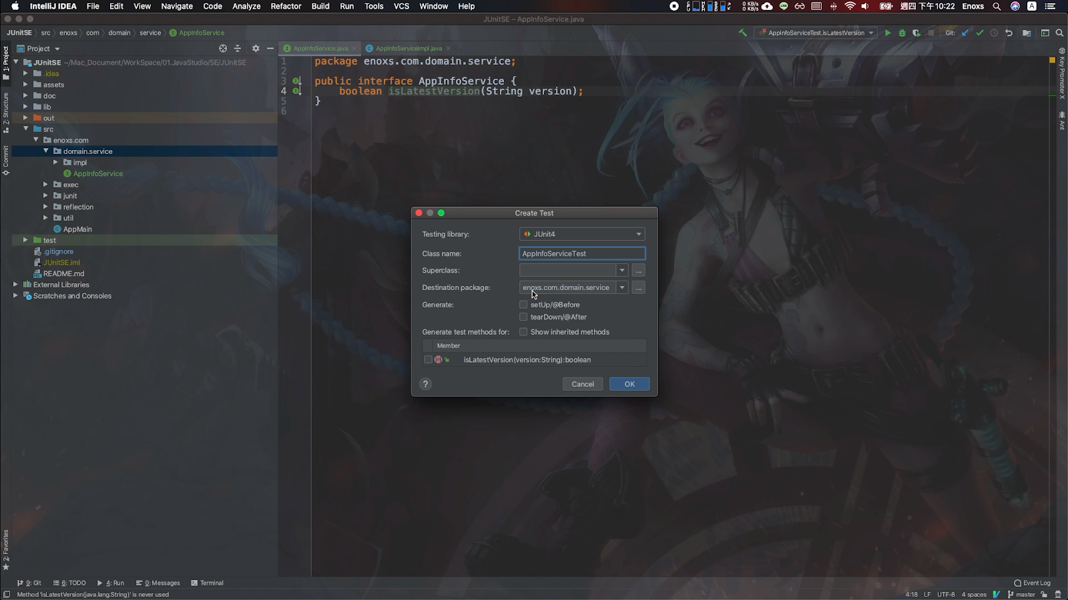Screen dimensions: 1068x600
Task: Click the volume icon in the menu bar
Action: click(865, 6)
